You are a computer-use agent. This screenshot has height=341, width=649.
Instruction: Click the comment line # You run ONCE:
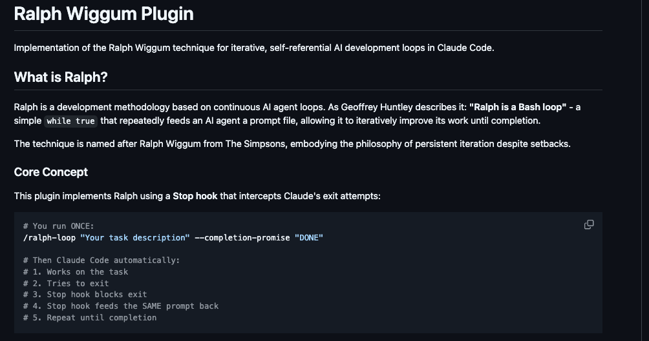[x=59, y=226]
